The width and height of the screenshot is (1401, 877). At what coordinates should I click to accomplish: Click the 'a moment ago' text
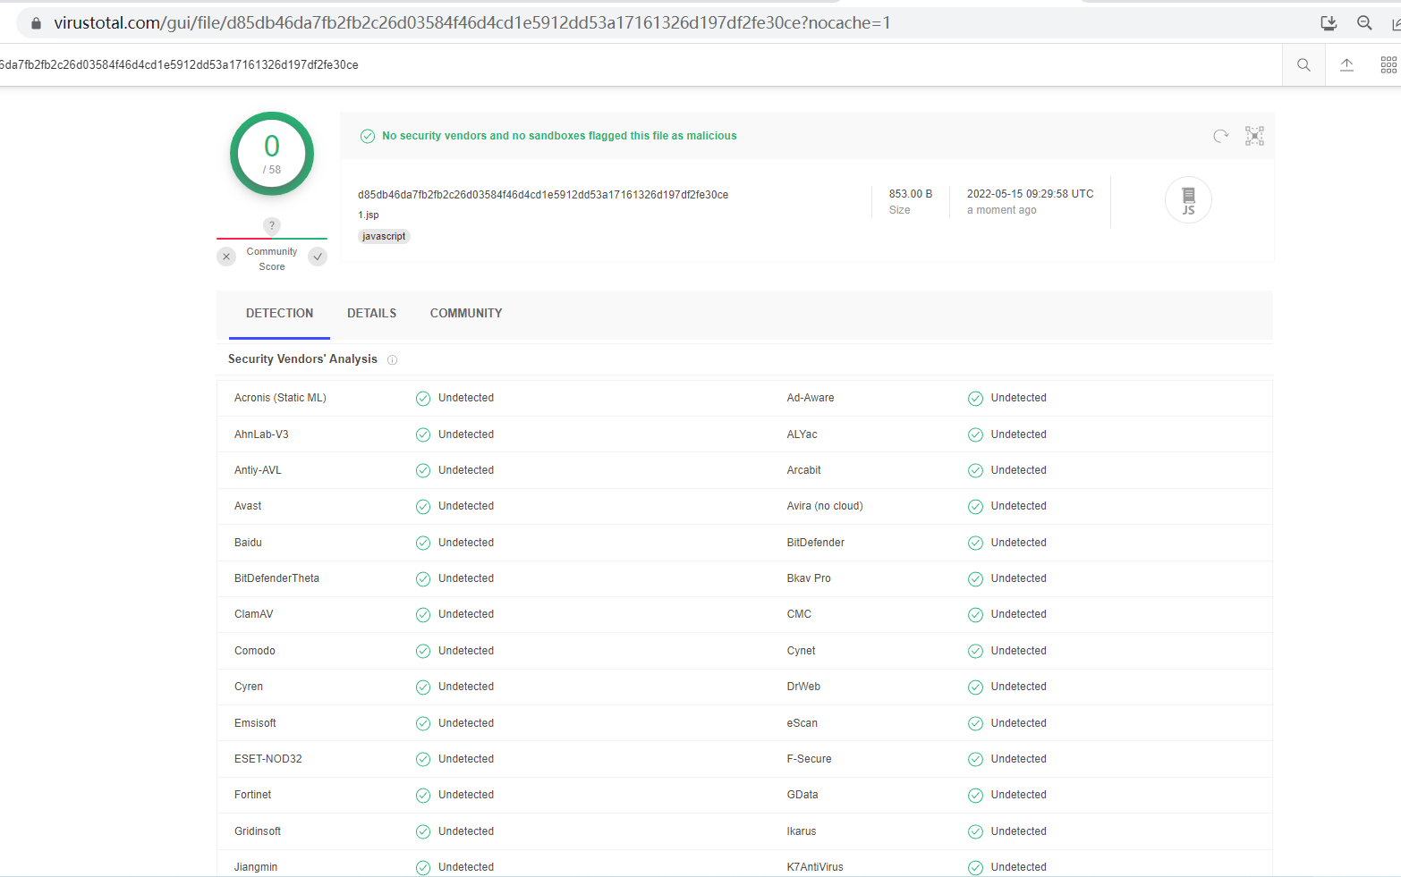point(1001,210)
